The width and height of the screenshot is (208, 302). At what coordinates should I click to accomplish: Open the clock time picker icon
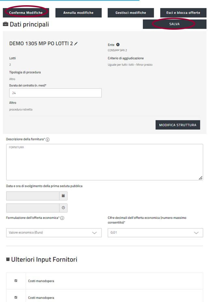click(63, 208)
